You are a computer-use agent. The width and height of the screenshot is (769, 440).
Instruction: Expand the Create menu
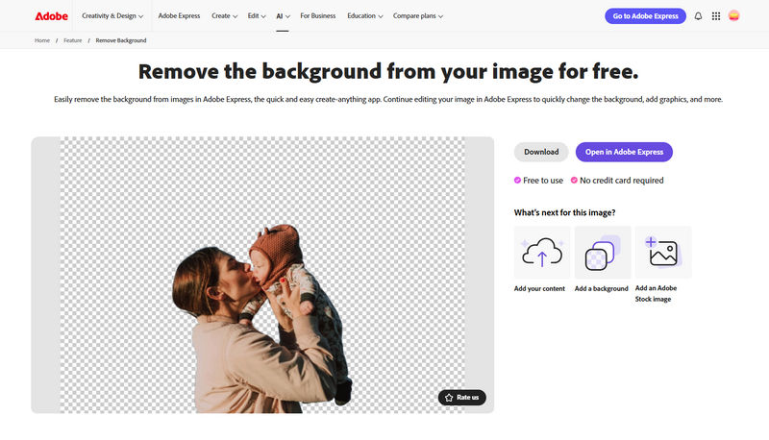coord(224,16)
